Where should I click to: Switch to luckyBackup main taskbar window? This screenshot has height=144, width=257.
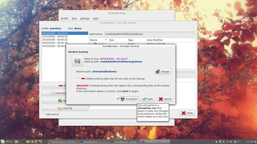click(94, 142)
